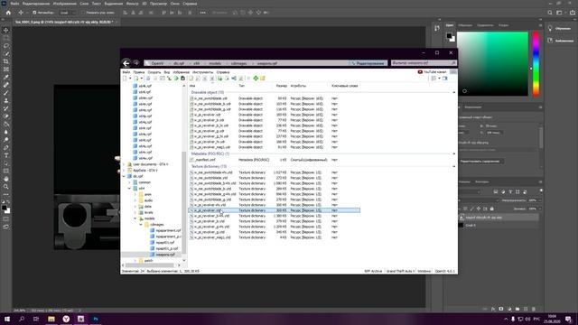Select the Eyedropper tool
The height and width of the screenshot is (325, 578).
tap(6, 77)
